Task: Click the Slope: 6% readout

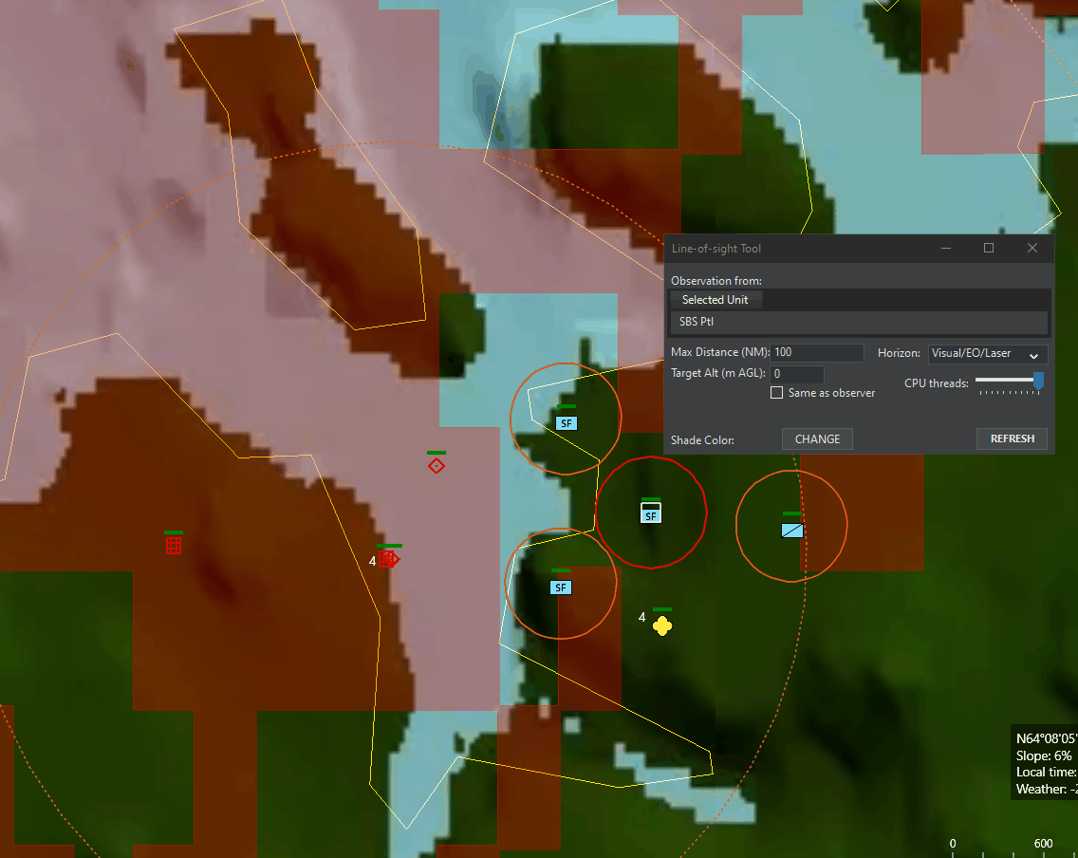Action: coord(1044,755)
